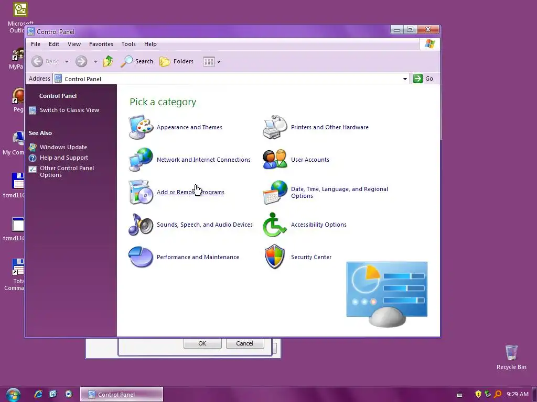Open the Edit menu
537x402 pixels.
54,44
